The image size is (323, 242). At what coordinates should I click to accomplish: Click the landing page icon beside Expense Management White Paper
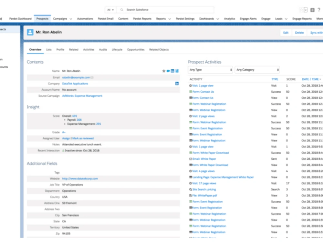click(x=191, y=177)
